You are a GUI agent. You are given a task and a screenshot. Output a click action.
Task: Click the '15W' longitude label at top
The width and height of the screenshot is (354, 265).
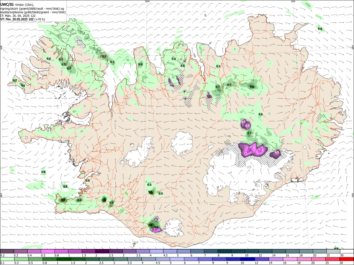293,1
